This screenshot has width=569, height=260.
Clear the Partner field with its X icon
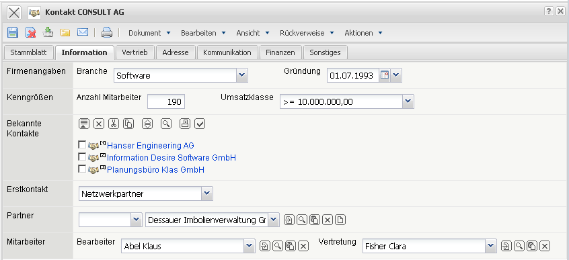(x=328, y=220)
